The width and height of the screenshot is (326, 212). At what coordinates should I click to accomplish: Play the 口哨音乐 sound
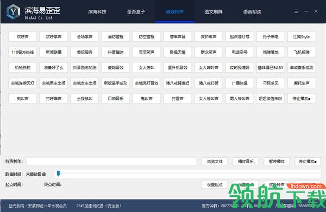tap(116, 99)
